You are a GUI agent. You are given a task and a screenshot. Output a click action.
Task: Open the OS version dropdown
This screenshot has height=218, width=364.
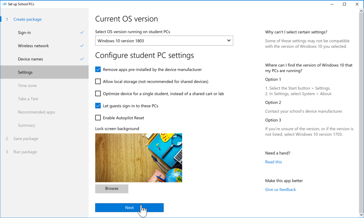pyautogui.click(x=164, y=41)
